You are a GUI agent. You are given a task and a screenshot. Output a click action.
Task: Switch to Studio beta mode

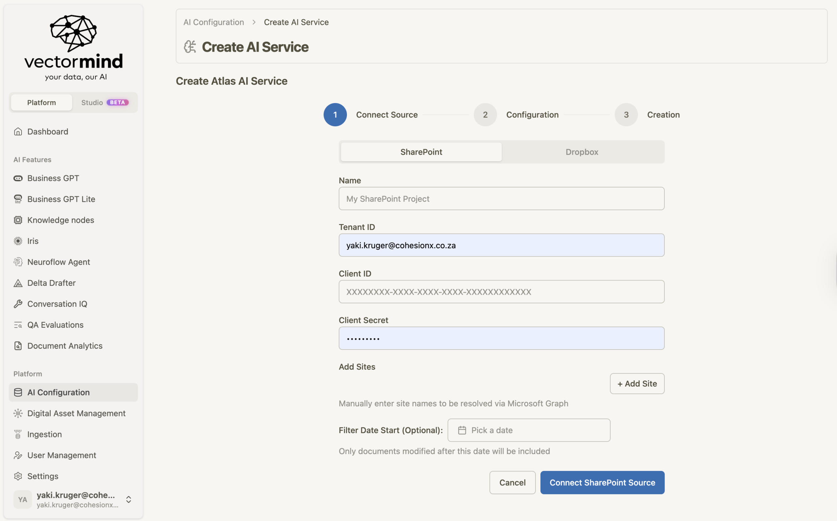tap(105, 103)
